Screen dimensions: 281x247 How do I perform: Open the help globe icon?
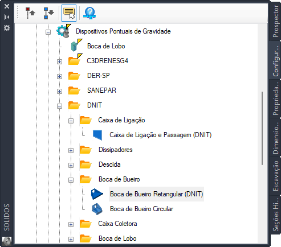tap(89, 13)
